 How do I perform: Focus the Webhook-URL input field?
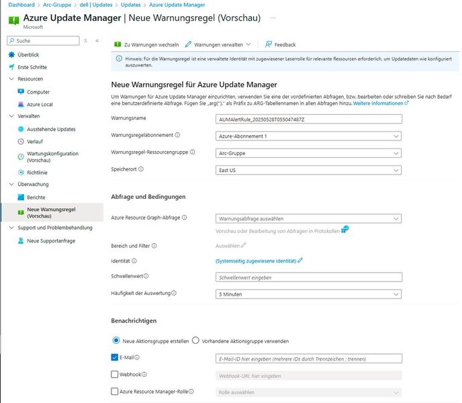point(308,375)
